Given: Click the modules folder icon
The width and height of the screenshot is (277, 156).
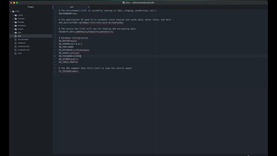Looking at the screenshot, I should (x=16, y=19).
